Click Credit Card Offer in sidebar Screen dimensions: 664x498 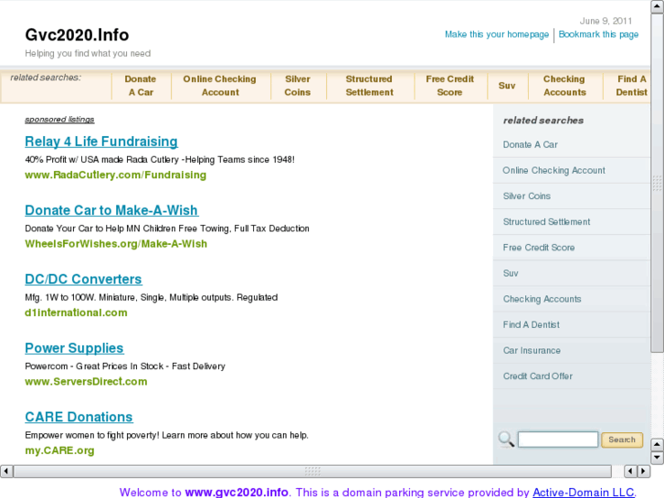538,376
